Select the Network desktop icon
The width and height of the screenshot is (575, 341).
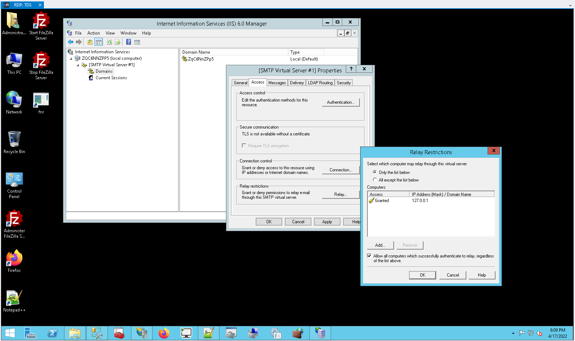pos(14,102)
